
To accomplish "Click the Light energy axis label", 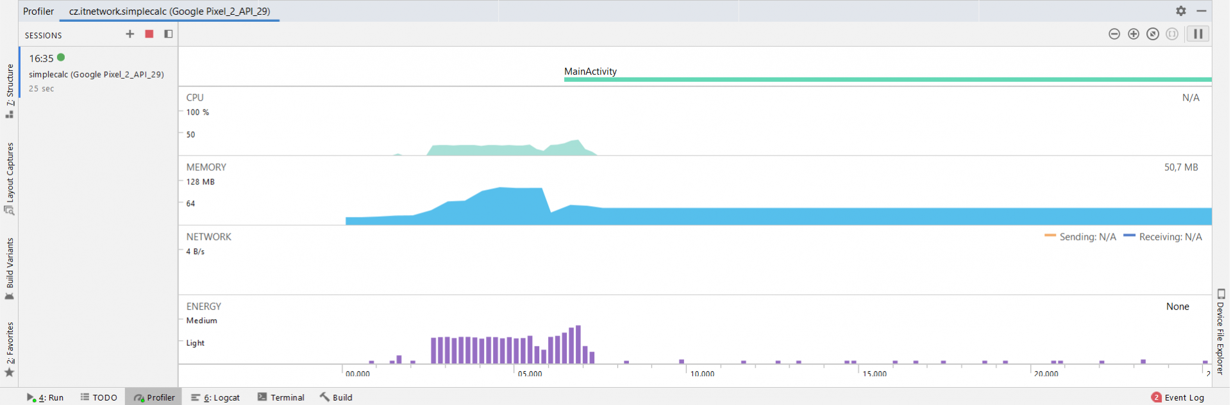I will [196, 343].
